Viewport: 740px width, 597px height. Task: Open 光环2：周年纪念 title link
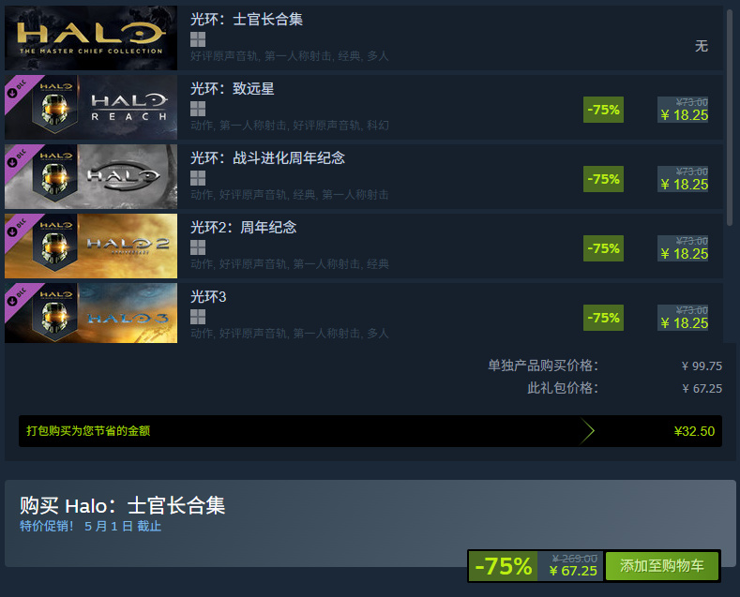point(243,228)
